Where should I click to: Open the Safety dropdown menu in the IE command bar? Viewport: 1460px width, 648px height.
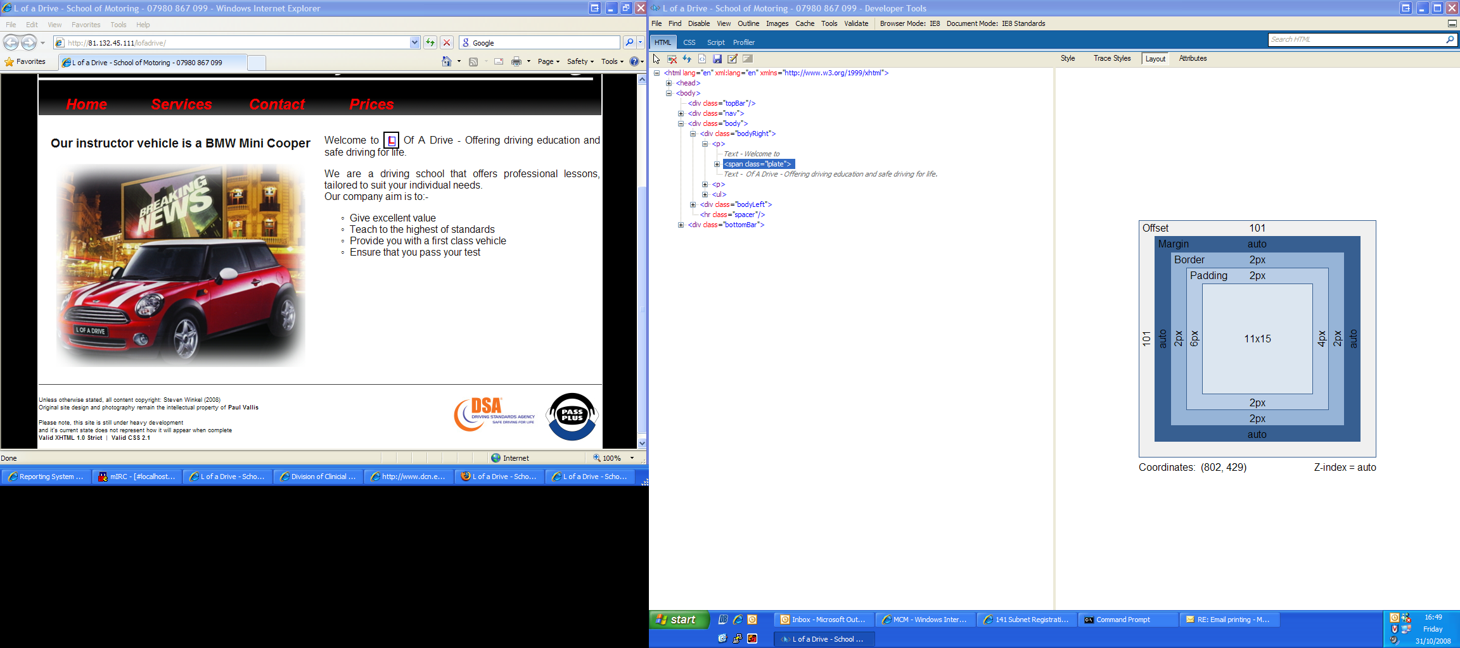pos(580,61)
